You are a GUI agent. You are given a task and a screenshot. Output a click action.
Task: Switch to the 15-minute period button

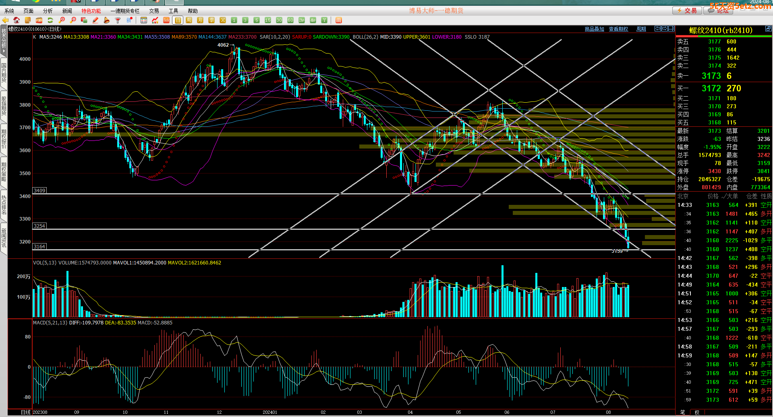coord(268,20)
